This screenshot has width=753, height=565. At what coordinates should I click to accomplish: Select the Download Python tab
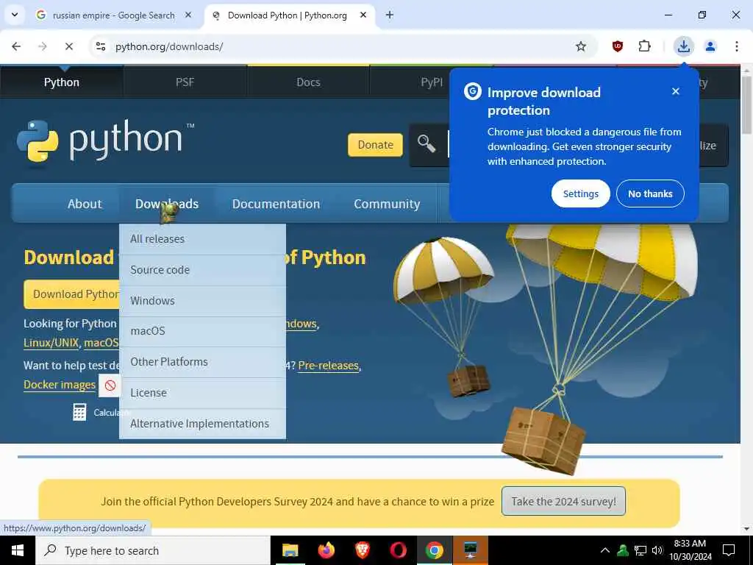[x=288, y=15]
